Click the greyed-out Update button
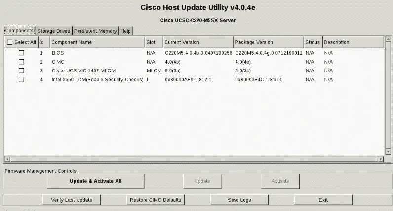 point(202,181)
